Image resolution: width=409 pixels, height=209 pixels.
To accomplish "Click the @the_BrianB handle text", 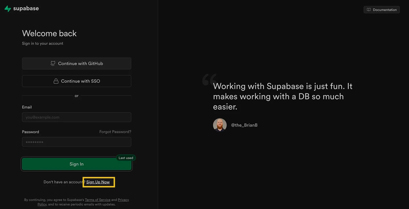I will coord(244,125).
